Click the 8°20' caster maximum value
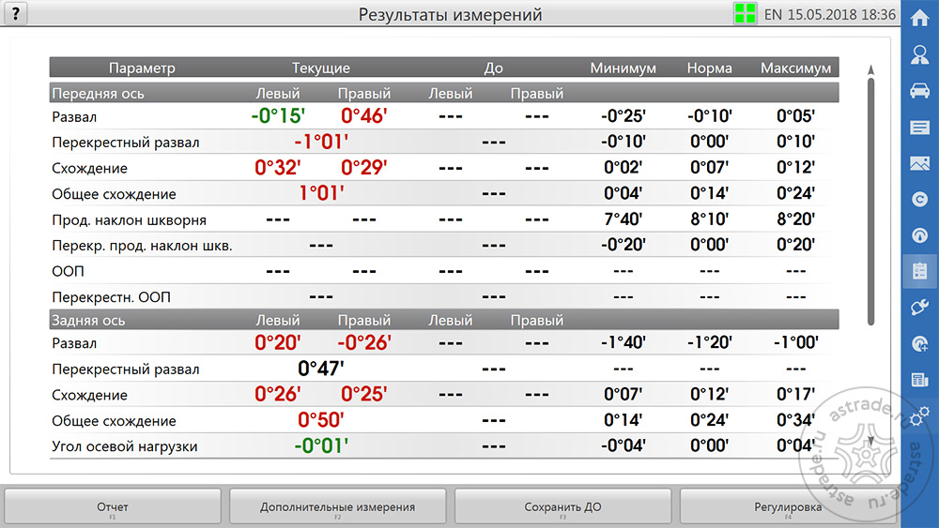939x528 pixels. tap(796, 219)
